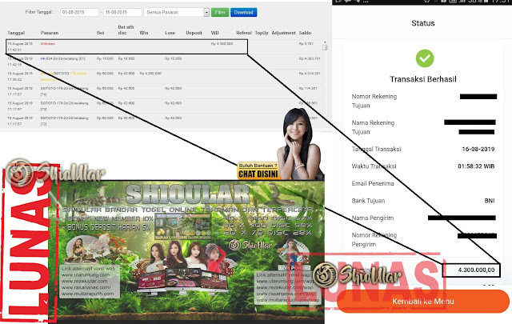Open the Semua Pasaran dropdown
The width and height of the screenshot is (512, 324).
(177, 13)
